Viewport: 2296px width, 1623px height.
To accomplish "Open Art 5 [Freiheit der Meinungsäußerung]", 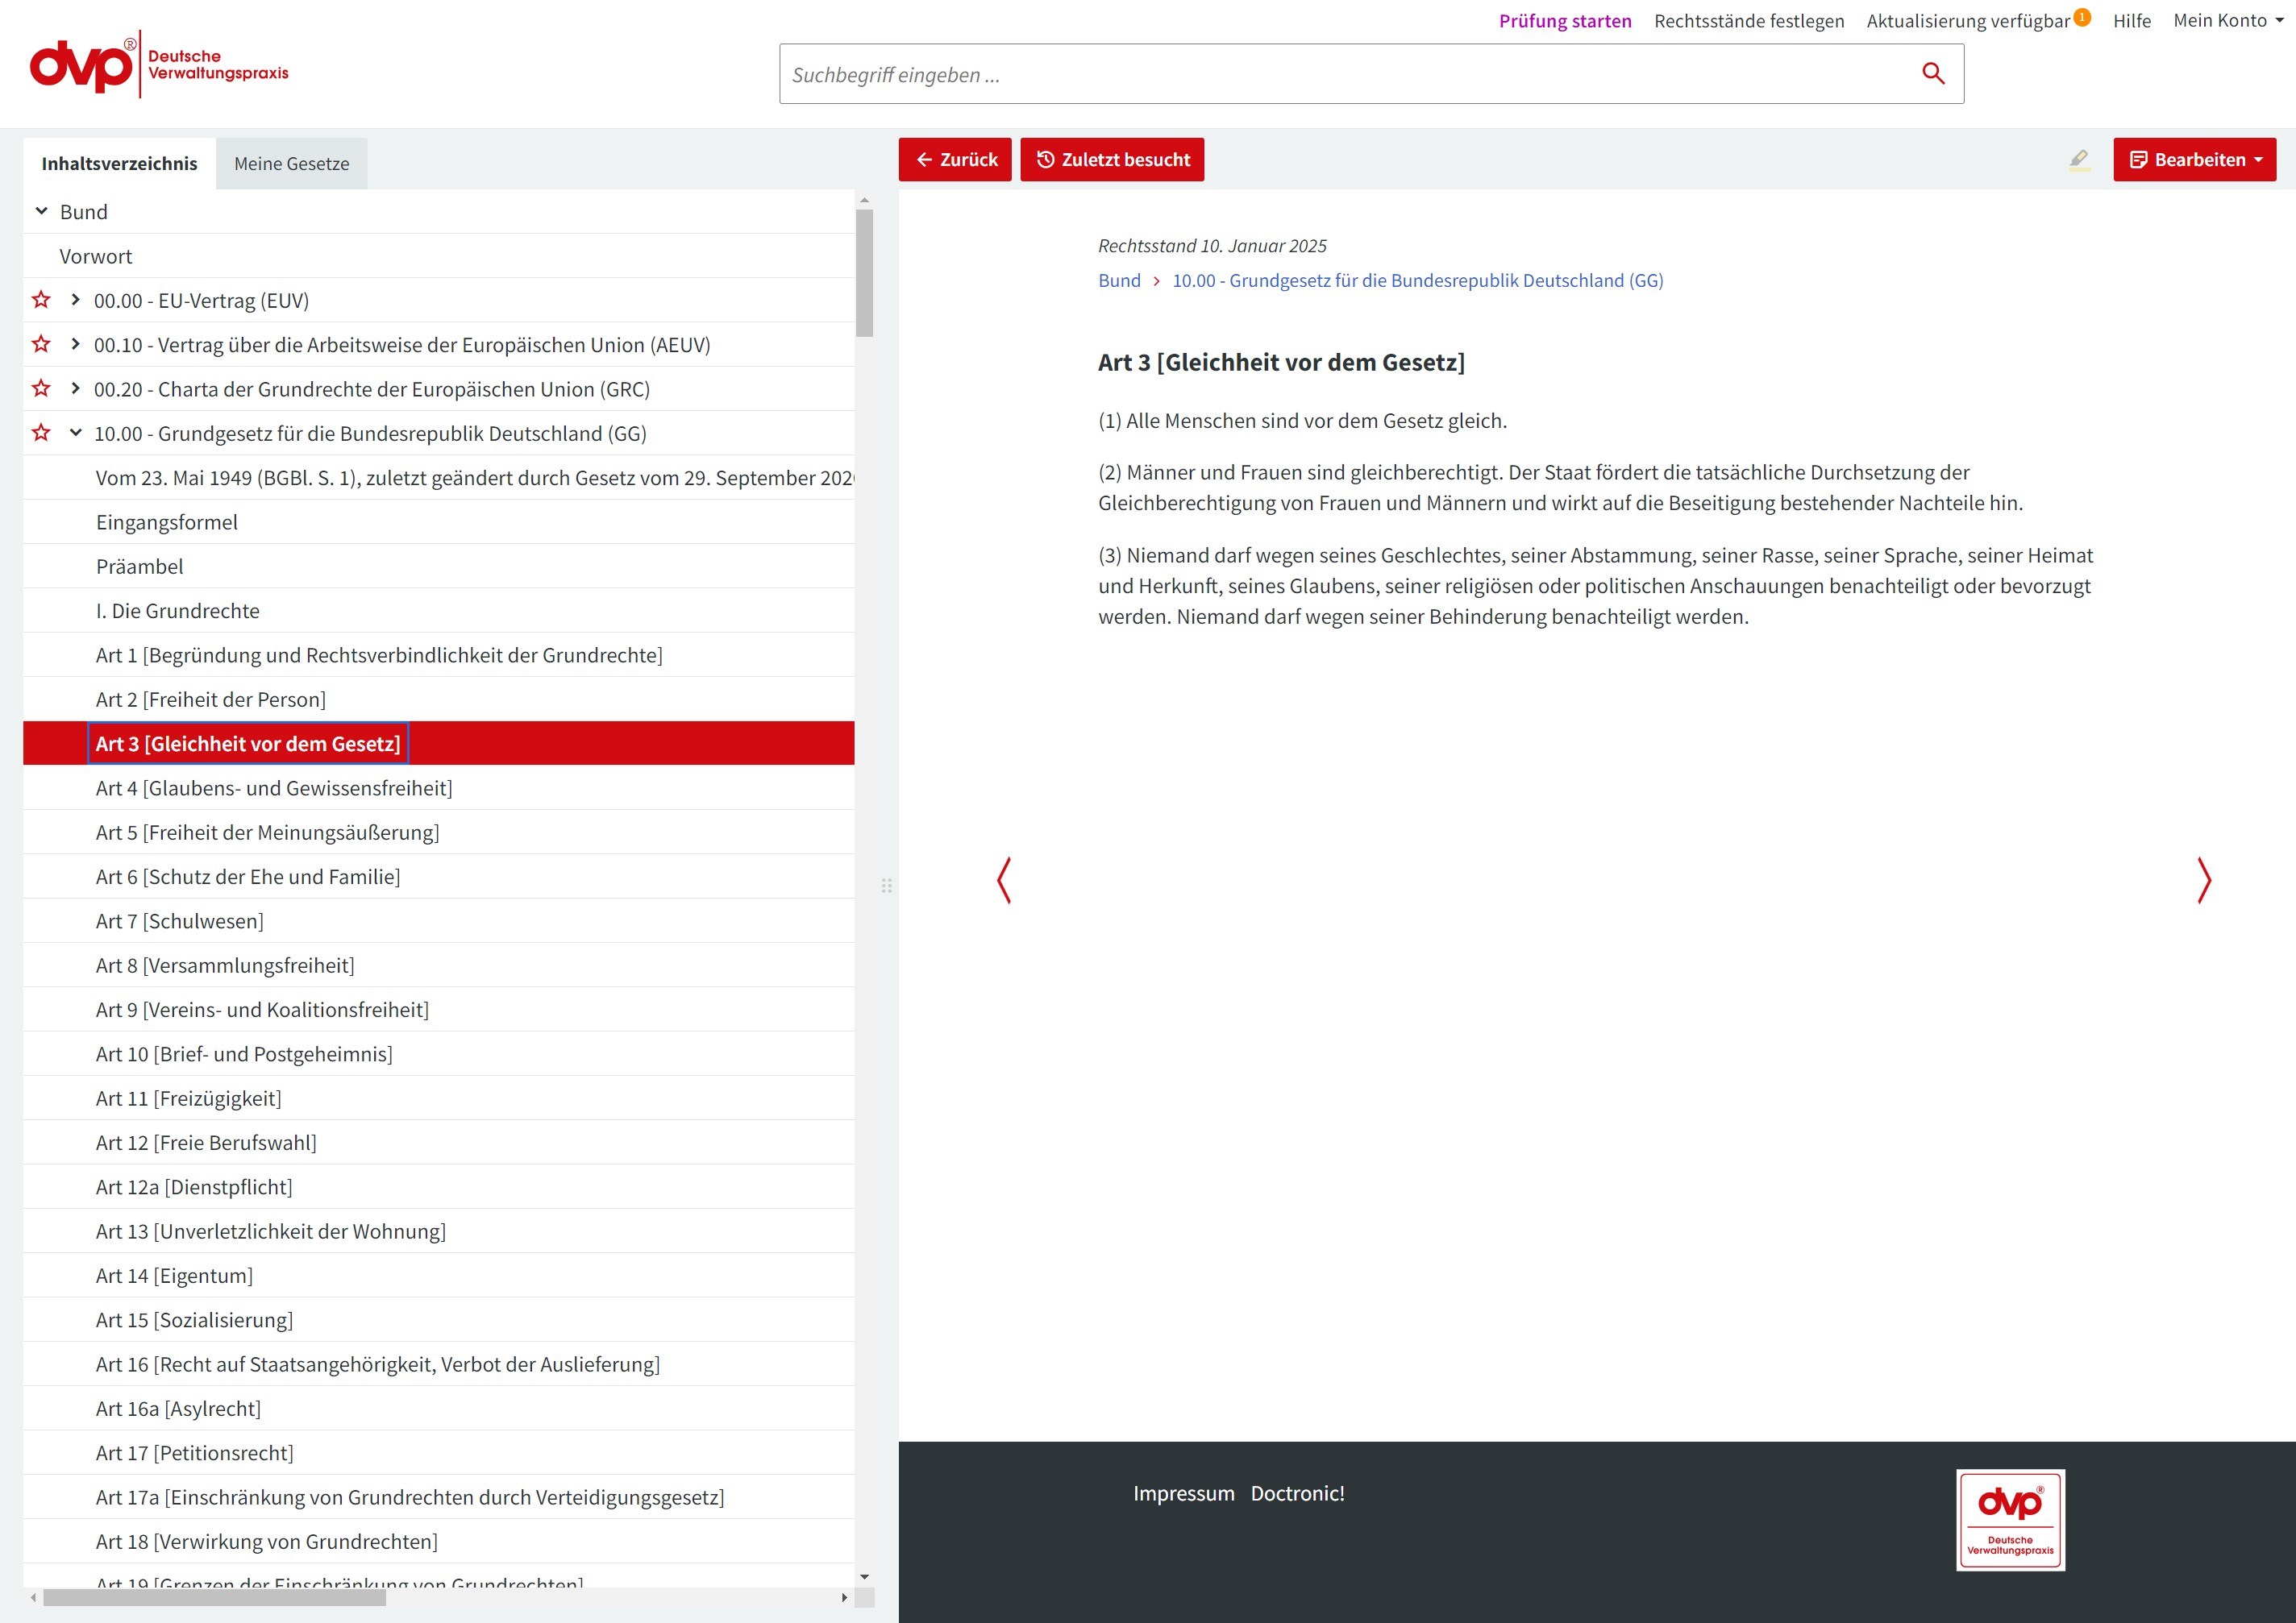I will (x=267, y=832).
